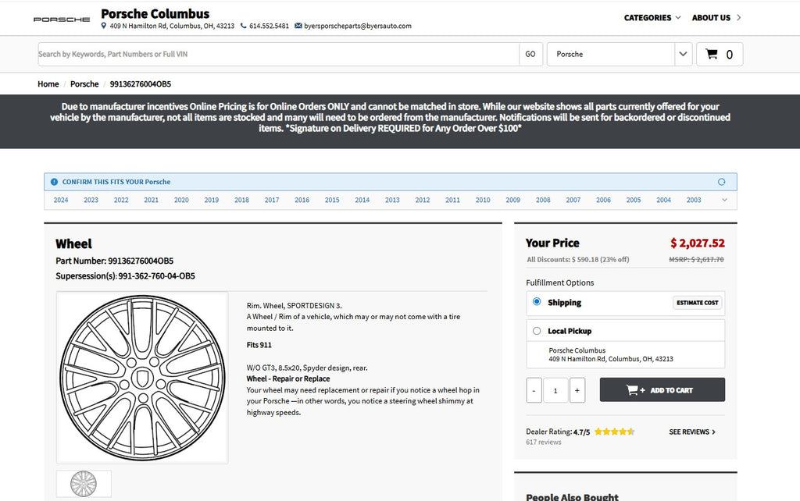Click the byersporscheparts email address

coord(358,26)
